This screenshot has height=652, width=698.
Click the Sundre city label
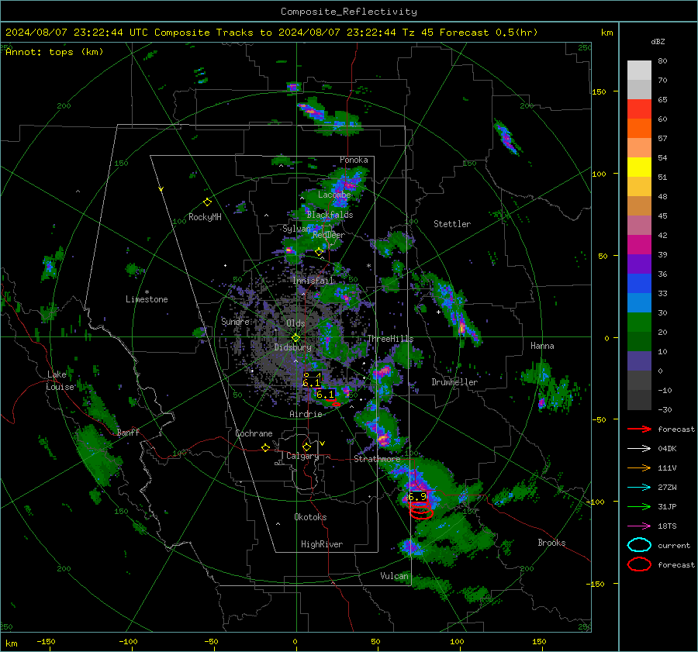(236, 321)
